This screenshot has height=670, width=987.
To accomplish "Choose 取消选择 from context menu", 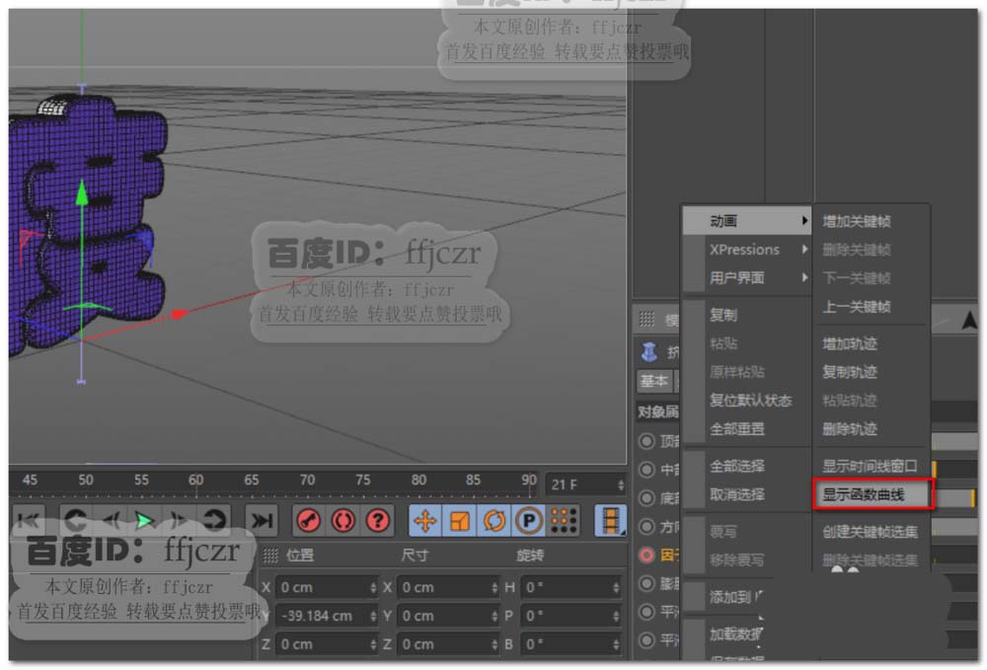I will click(x=747, y=494).
